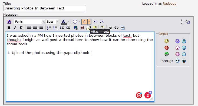198x106 pixels.
Task: Wrap the selection in code tags using #
Action: (110, 28)
